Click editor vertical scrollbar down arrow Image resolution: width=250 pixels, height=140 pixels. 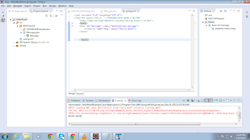192,87
